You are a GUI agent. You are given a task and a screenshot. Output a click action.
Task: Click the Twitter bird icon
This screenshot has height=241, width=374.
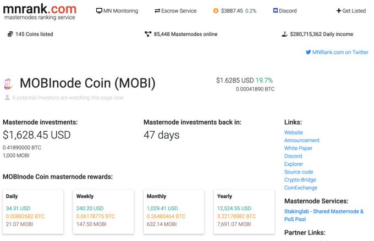(308, 52)
